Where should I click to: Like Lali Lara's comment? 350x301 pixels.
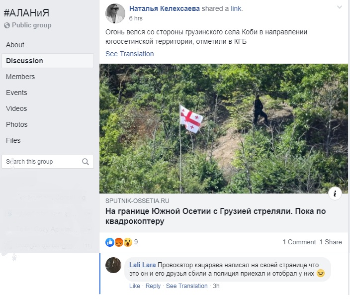coord(134,286)
